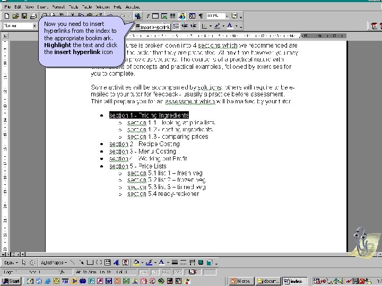Click the Line Style icon
382x286 pixels.
[x=175, y=262]
